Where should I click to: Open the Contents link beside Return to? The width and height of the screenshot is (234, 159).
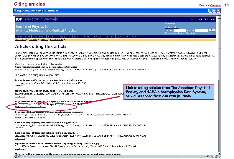215,5
